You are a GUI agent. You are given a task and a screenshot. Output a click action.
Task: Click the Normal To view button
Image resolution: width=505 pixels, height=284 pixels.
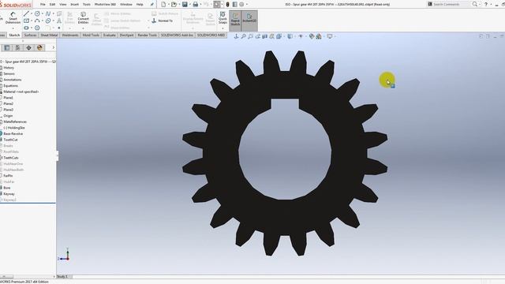163,21
